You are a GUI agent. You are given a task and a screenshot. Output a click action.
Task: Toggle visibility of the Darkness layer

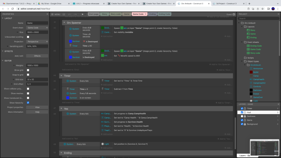[242, 116]
